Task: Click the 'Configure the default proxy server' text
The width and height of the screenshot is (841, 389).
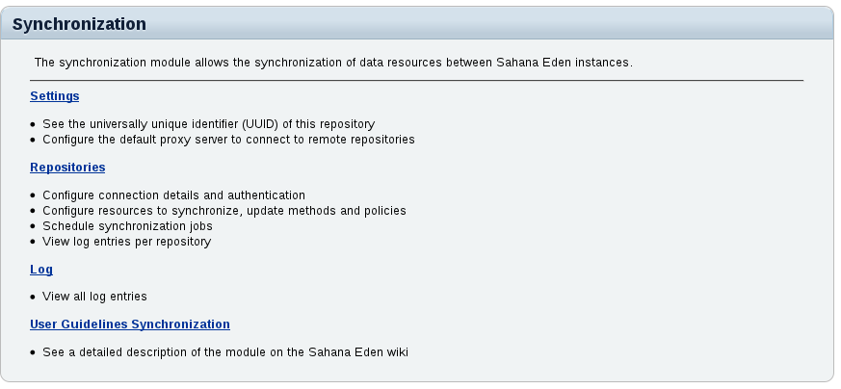Action: [x=228, y=140]
